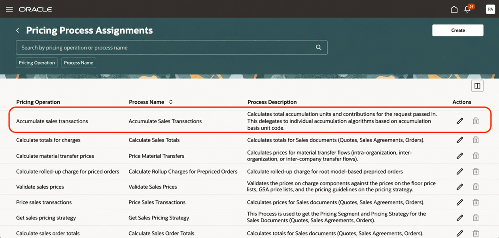Select 'Calculate totals for charges' cell
Viewport: 499px width, 238px height.
click(x=48, y=140)
